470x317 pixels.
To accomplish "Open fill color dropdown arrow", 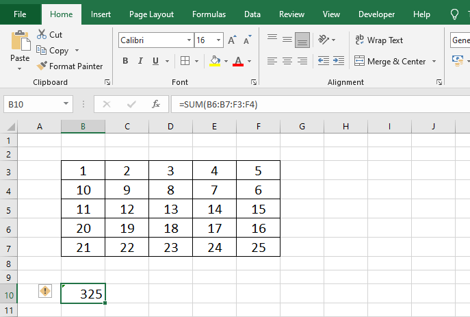I will click(226, 61).
